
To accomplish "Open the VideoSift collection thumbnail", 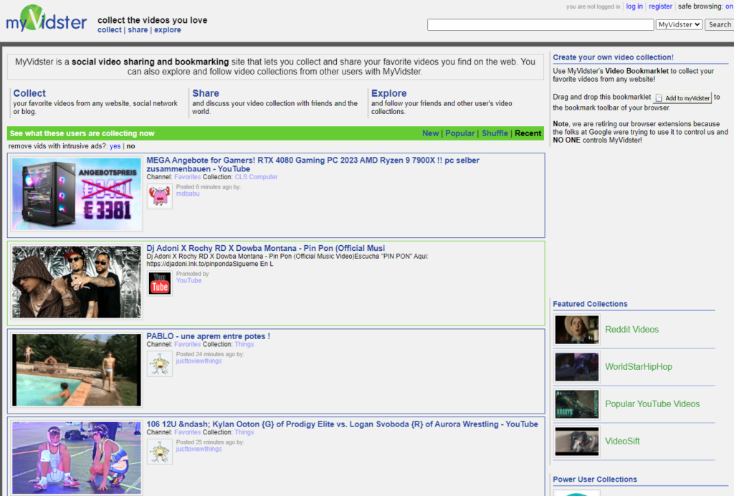I will (x=577, y=442).
